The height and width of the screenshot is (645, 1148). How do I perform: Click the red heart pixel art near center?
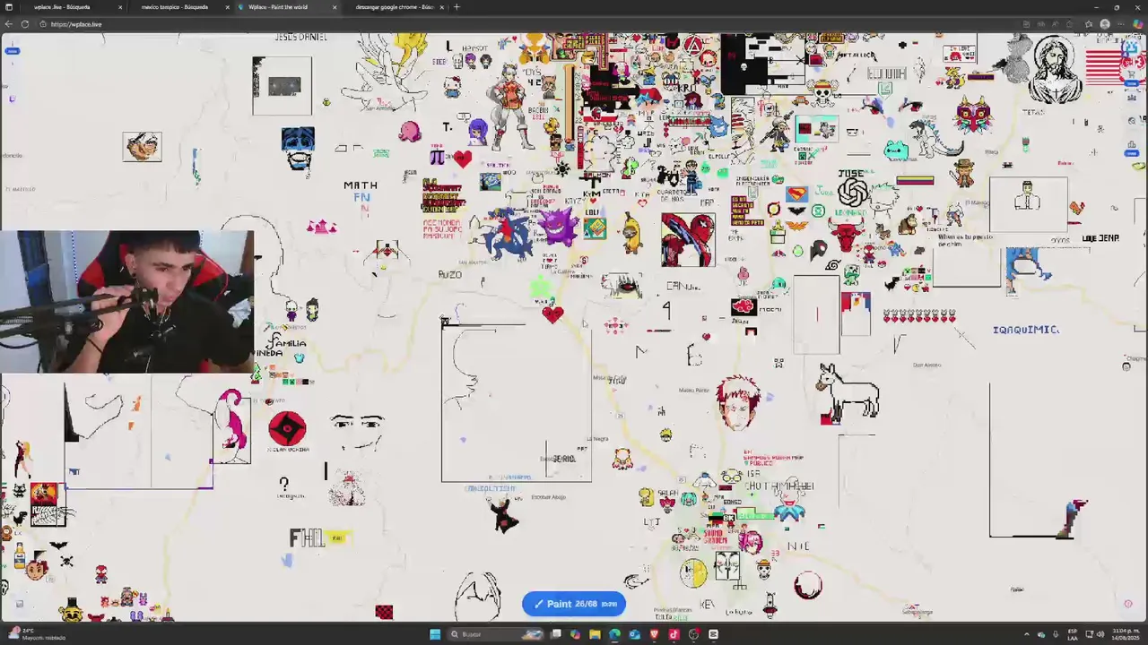tap(552, 314)
